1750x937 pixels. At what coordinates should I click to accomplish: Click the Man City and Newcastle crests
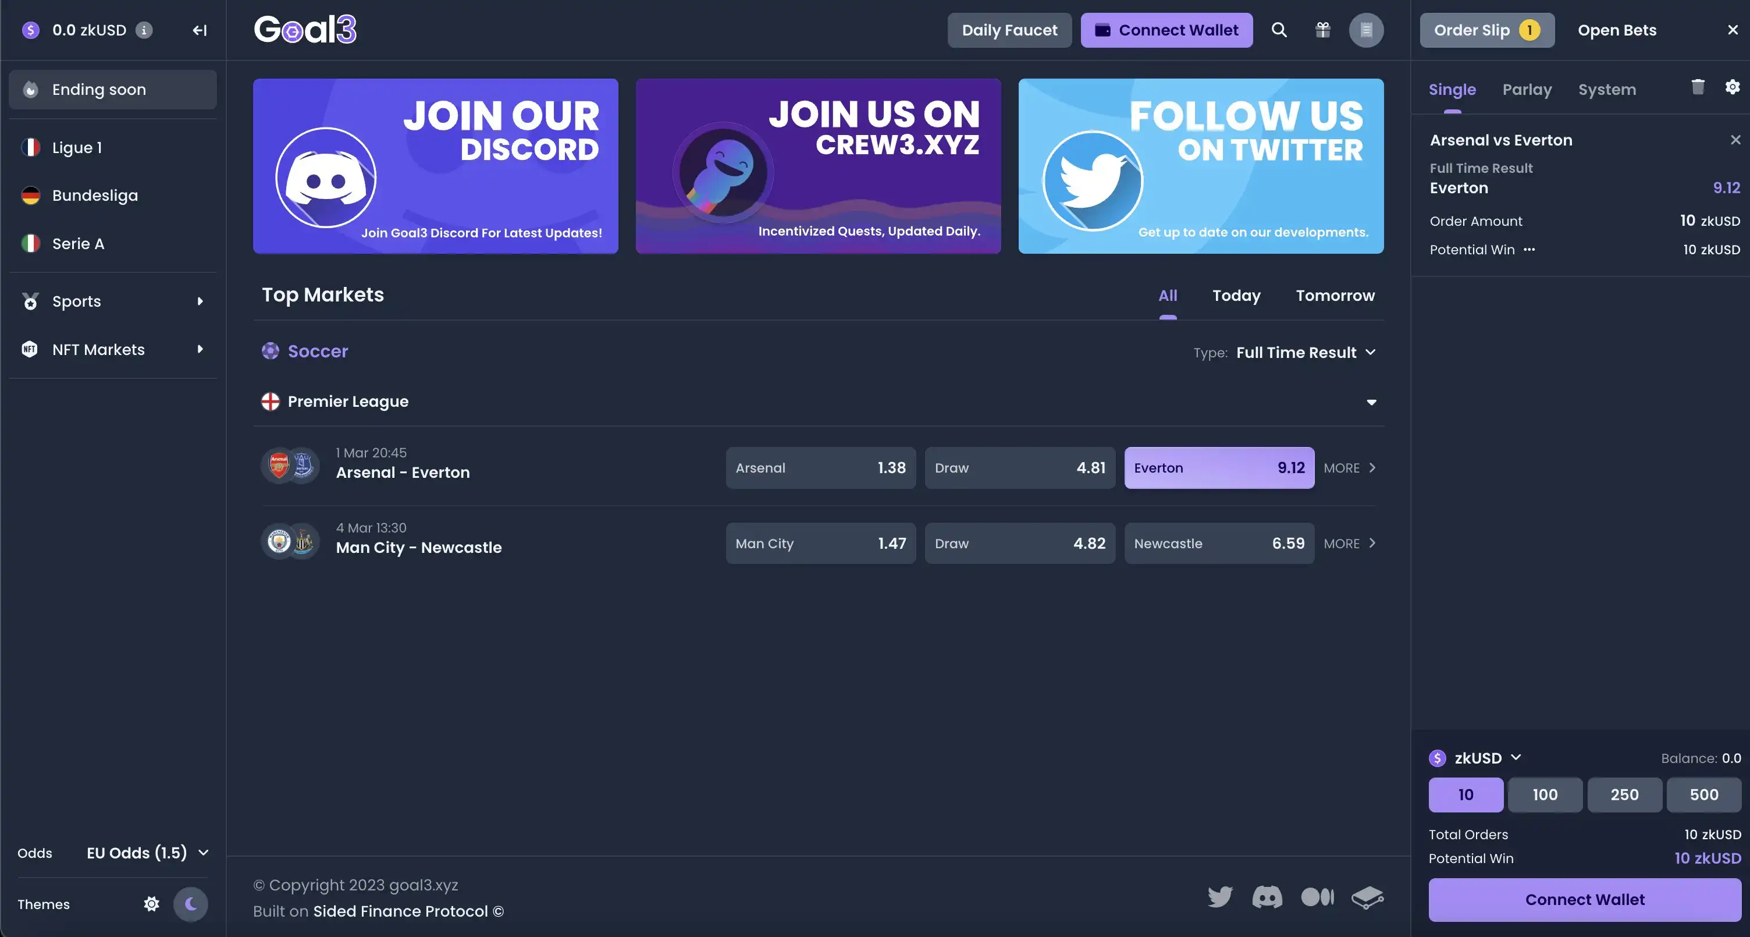290,541
